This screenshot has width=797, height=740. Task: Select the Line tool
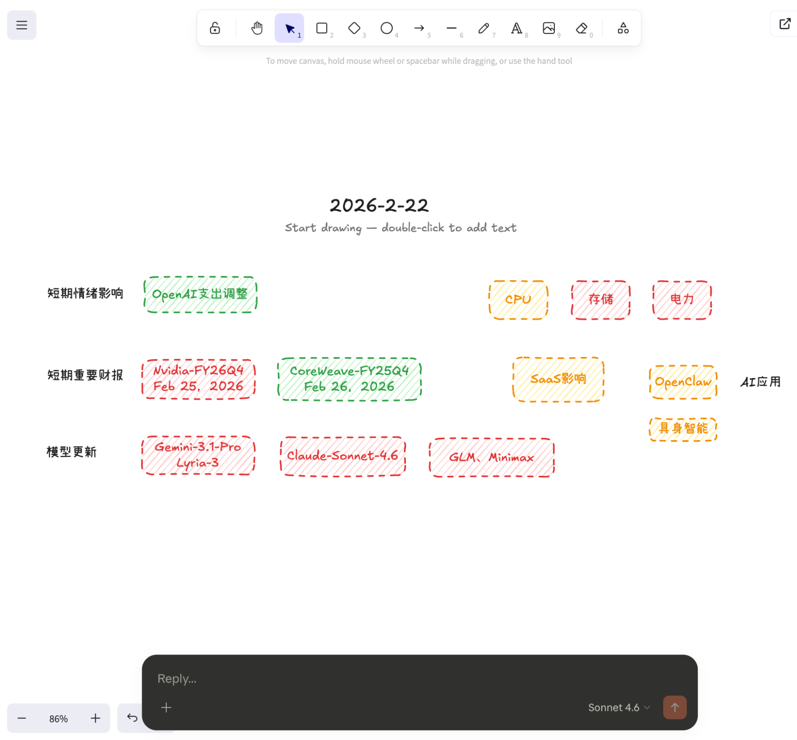click(451, 28)
